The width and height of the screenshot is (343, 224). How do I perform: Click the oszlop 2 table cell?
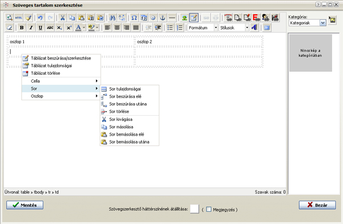tap(198, 42)
